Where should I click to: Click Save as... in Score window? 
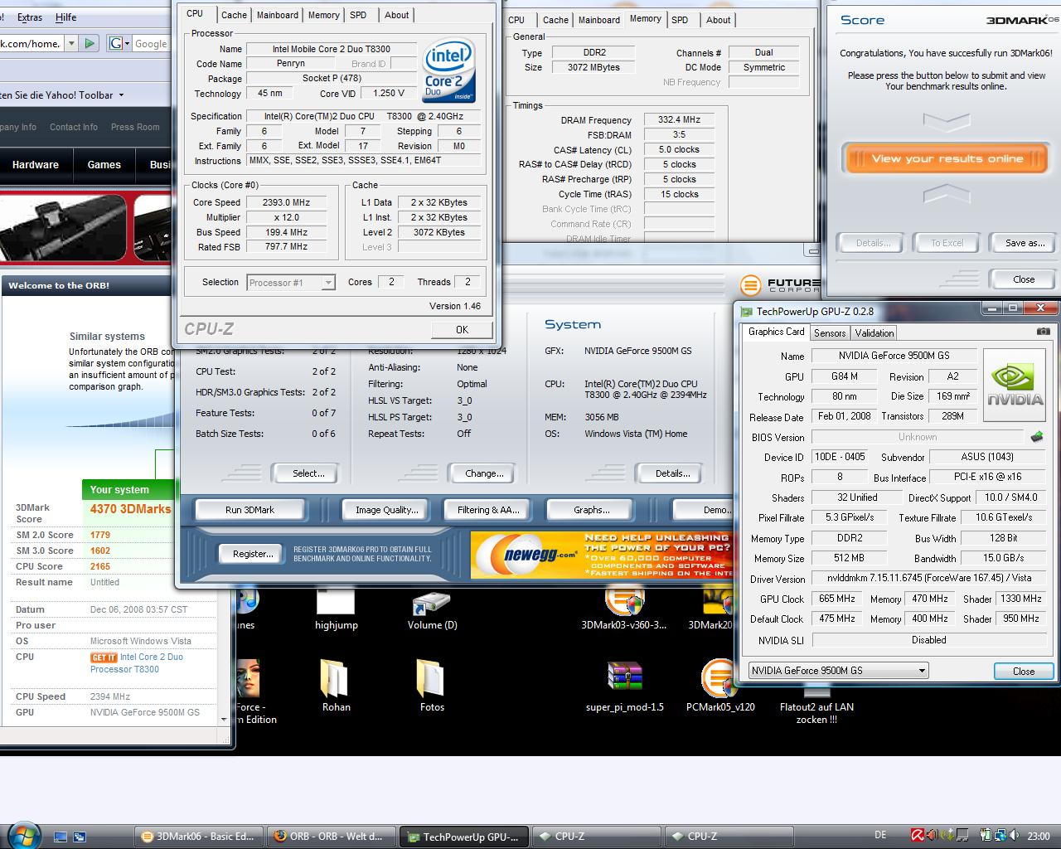coord(1025,243)
